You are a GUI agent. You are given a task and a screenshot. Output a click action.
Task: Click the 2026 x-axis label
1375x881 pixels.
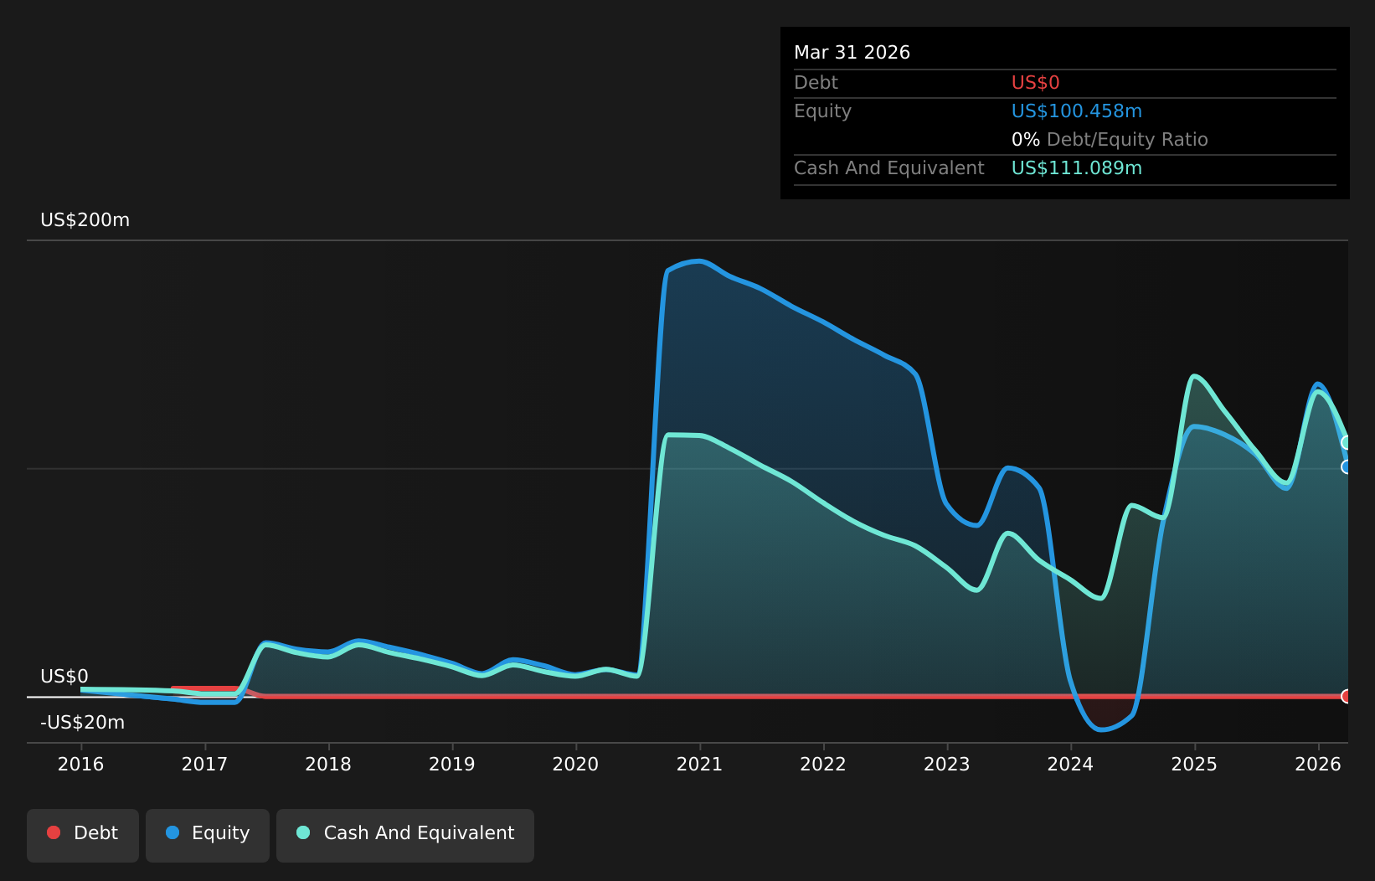tap(1318, 764)
